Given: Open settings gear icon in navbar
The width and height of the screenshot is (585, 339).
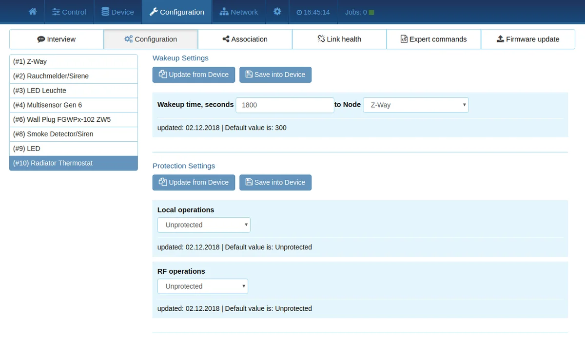Looking at the screenshot, I should [x=277, y=12].
